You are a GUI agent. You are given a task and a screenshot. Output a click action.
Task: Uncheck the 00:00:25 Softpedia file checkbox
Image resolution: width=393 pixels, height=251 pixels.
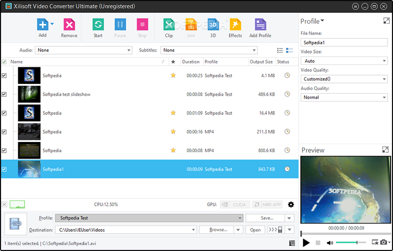pyautogui.click(x=4, y=76)
